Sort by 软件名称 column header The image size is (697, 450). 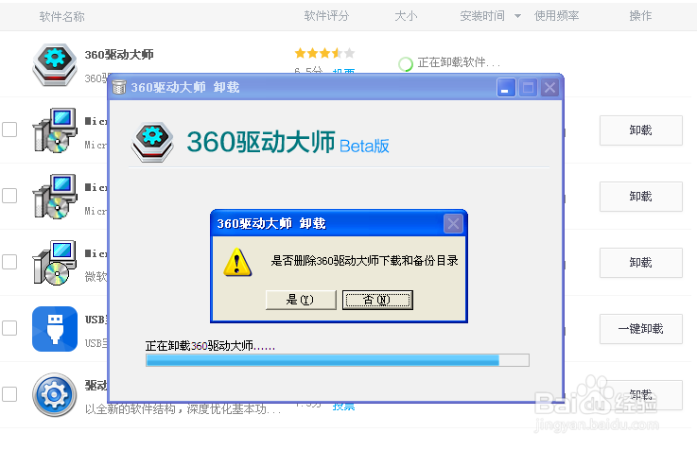click(x=61, y=16)
